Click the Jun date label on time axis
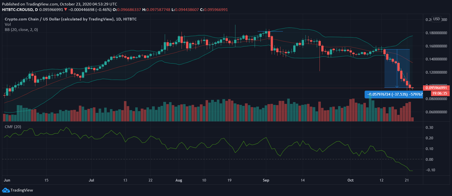This screenshot has width=452, height=196. point(7,180)
